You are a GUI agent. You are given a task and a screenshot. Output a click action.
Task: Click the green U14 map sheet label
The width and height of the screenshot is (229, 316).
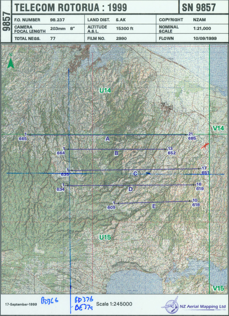[x=105, y=91]
